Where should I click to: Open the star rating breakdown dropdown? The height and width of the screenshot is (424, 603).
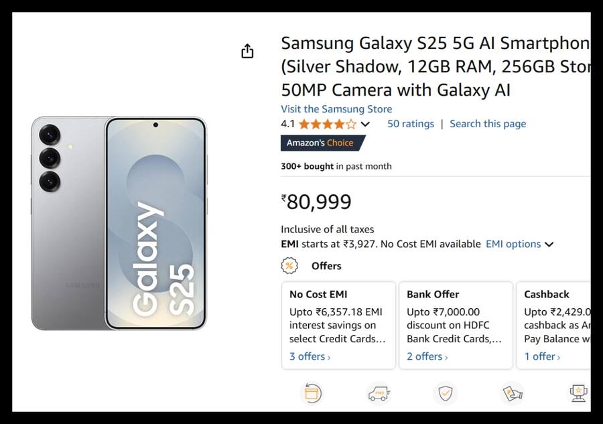tap(364, 124)
